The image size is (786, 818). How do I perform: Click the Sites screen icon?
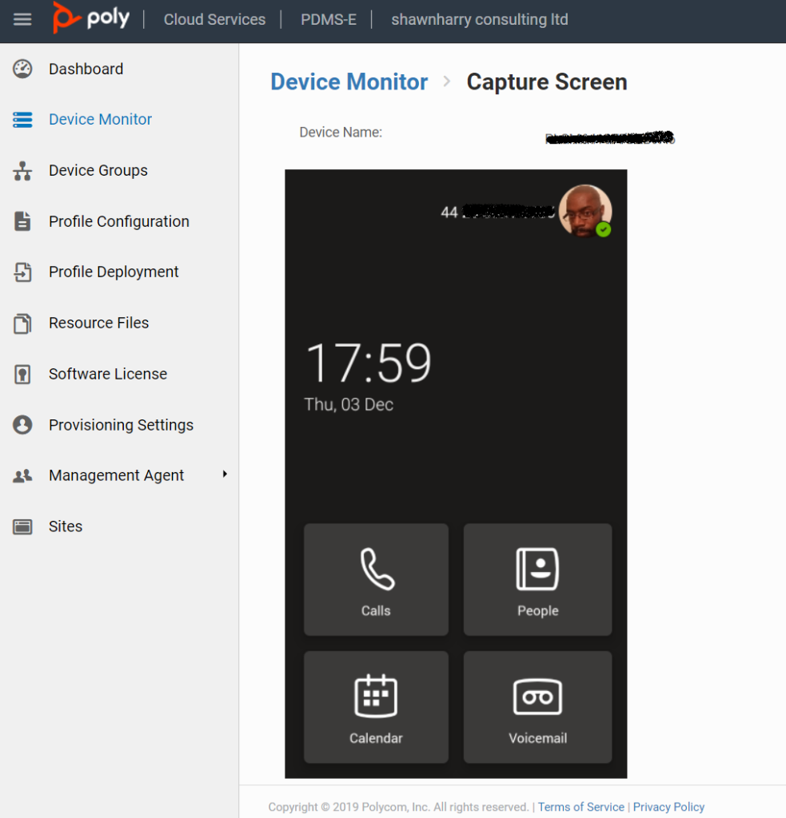tap(22, 526)
